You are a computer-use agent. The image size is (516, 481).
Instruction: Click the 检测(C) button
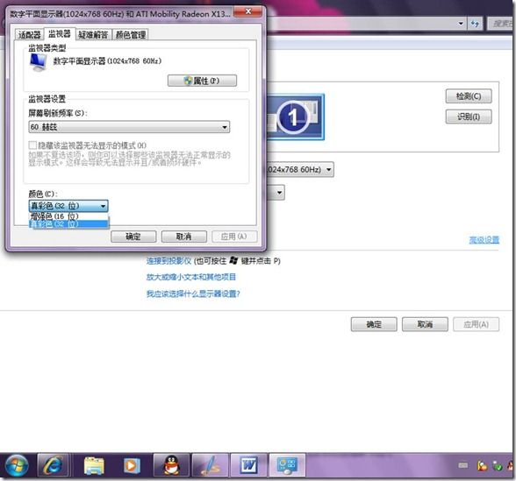coord(469,96)
